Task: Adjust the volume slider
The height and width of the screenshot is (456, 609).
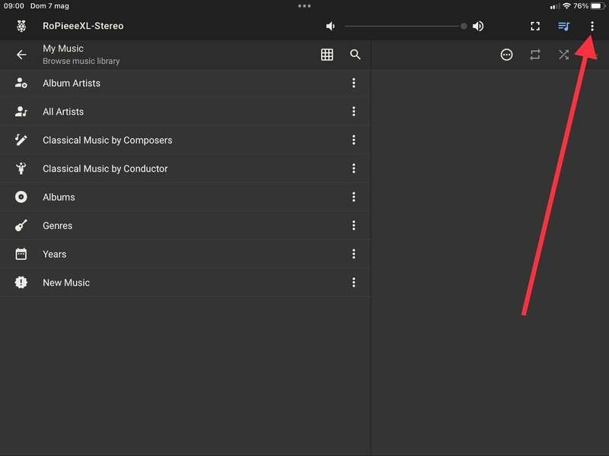Action: (404, 26)
